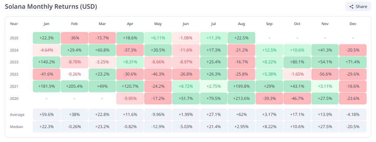This screenshot has width=376, height=142.
Task: Click the share icon beside Share
Action: pos(352,7)
